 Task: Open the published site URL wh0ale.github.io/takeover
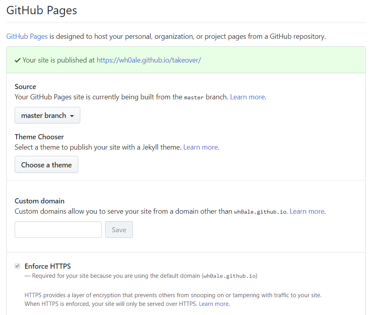coord(149,60)
